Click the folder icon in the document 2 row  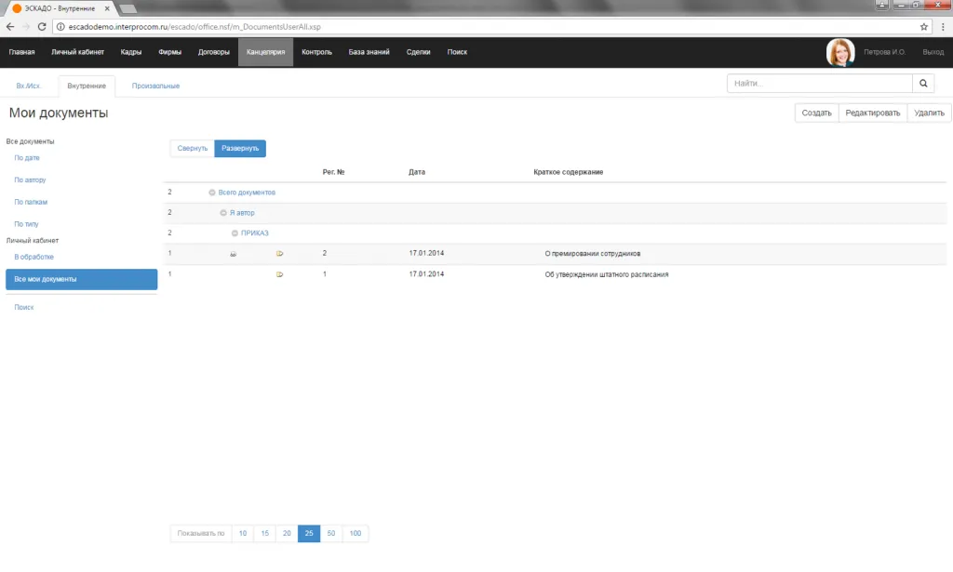pos(280,253)
